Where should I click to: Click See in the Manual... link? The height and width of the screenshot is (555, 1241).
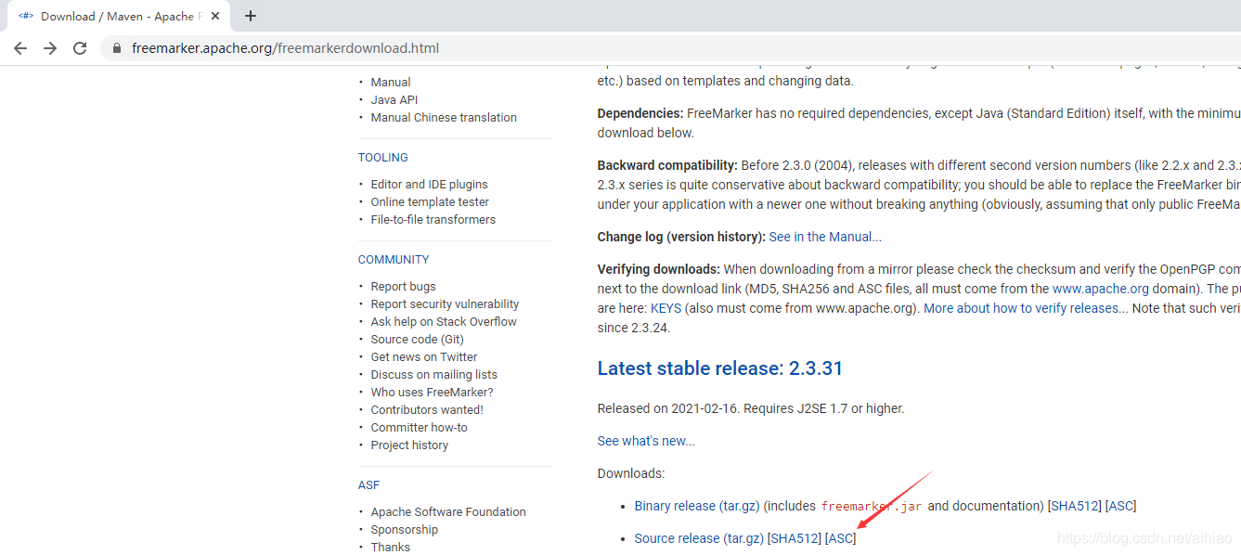(x=825, y=237)
